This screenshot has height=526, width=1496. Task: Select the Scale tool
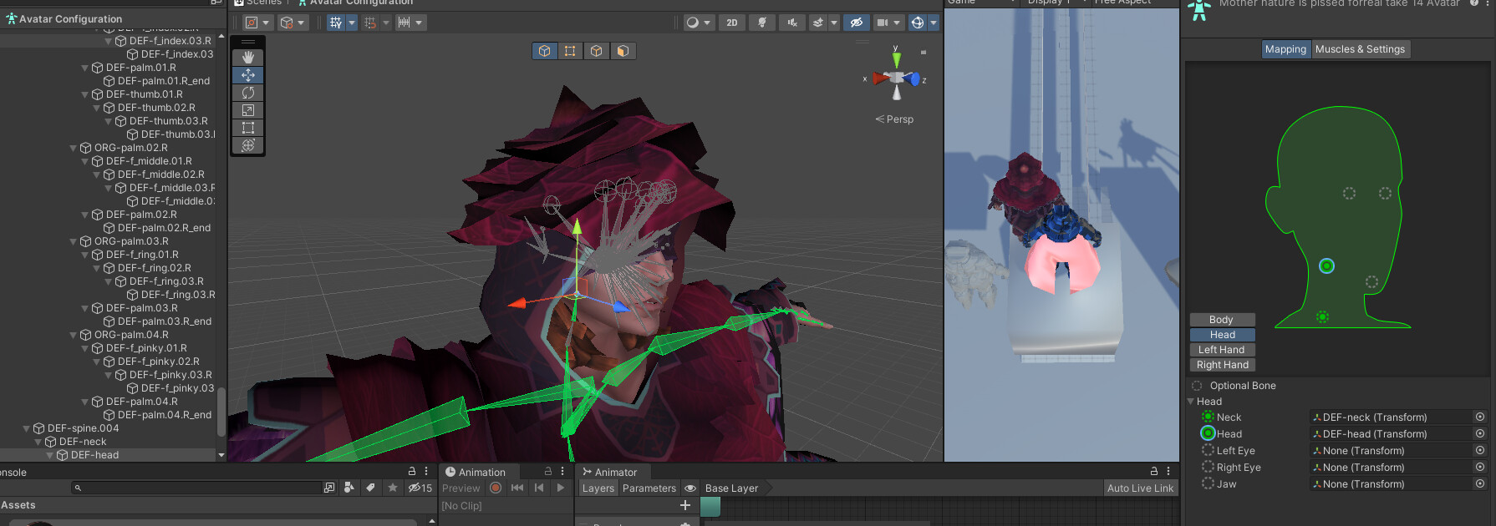248,110
